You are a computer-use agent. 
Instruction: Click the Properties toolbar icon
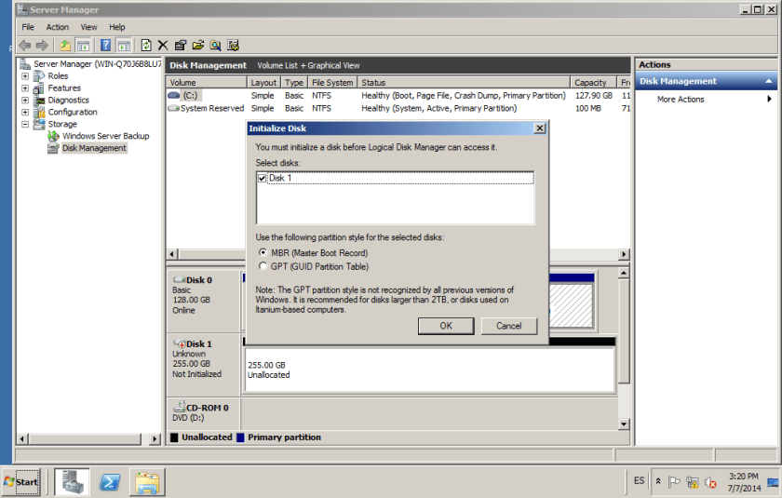coord(181,45)
